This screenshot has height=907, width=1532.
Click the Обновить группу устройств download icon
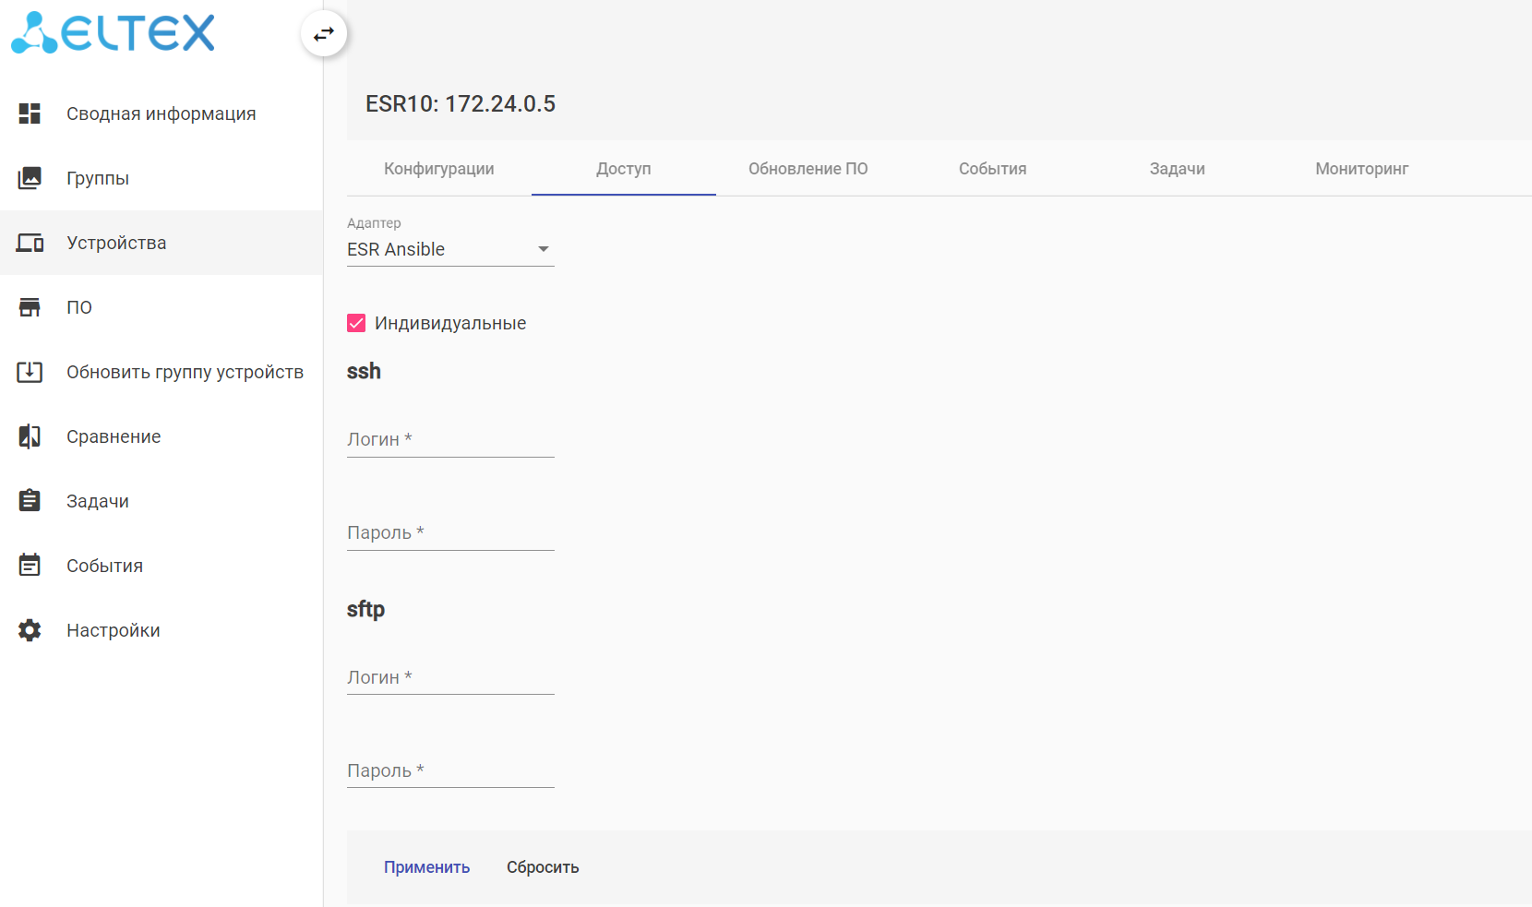pos(30,372)
